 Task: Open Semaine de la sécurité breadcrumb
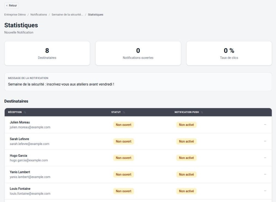pyautogui.click(x=67, y=15)
